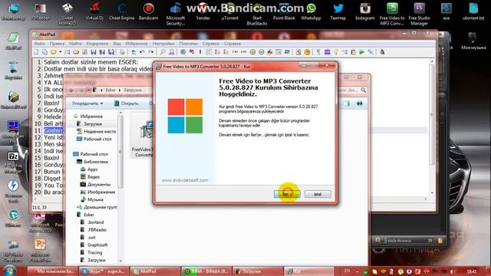Select the Apps library in Explorer
The height and width of the screenshot is (276, 491).
[x=89, y=169]
